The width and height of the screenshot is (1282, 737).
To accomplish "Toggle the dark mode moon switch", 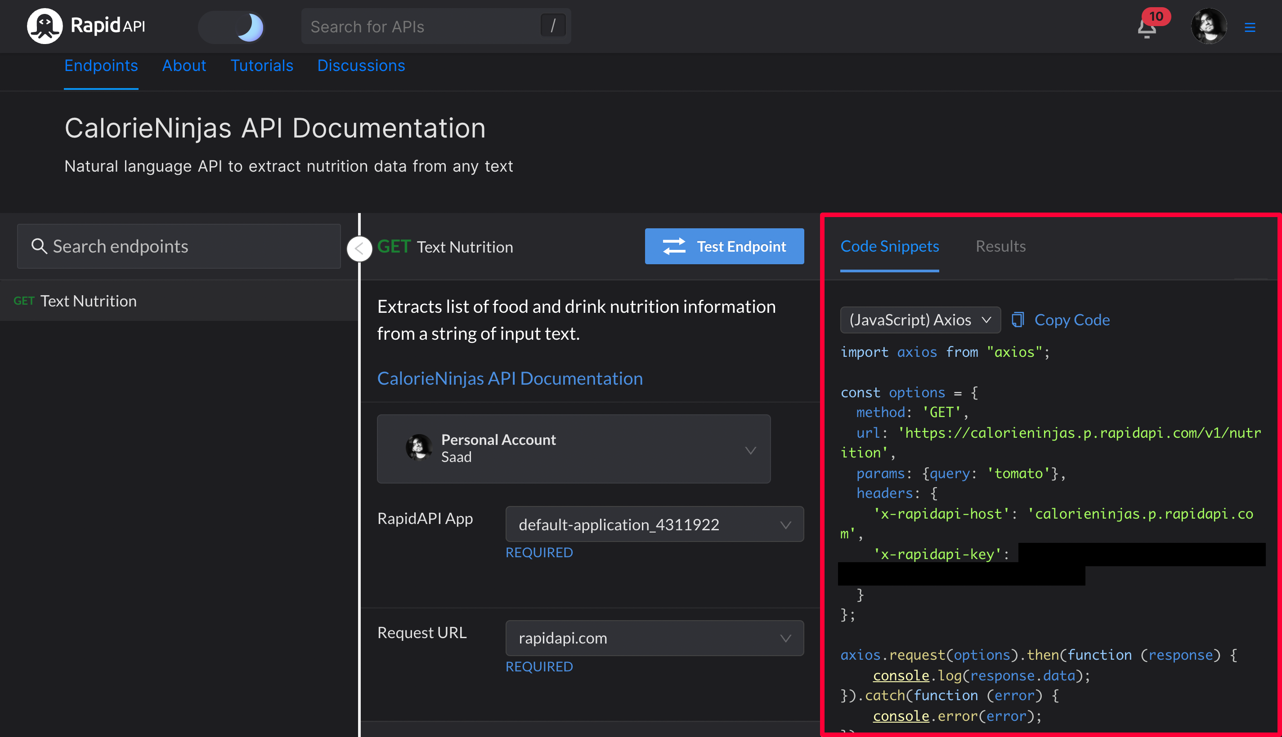I will [x=232, y=27].
